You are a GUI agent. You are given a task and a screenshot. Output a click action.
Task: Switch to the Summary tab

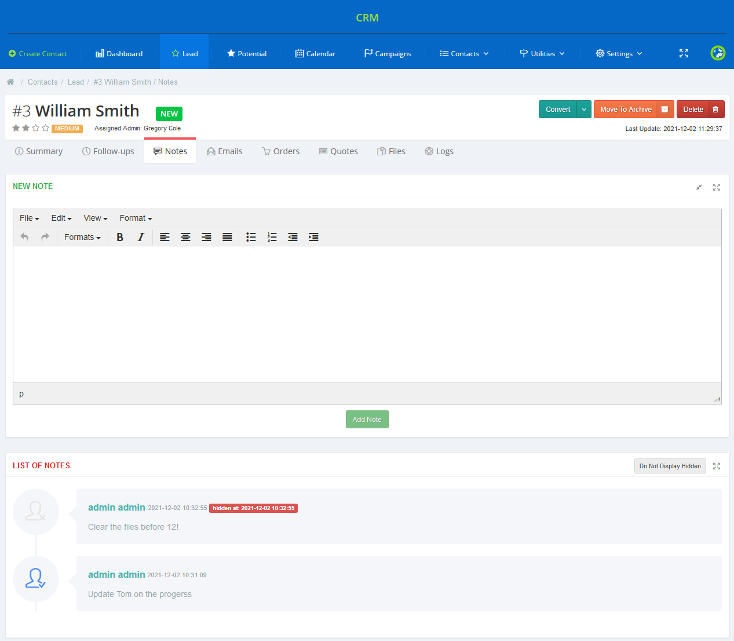click(39, 151)
